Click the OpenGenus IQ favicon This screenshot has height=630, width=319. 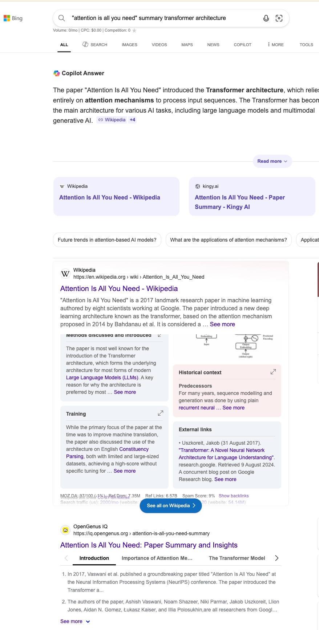coord(65,530)
